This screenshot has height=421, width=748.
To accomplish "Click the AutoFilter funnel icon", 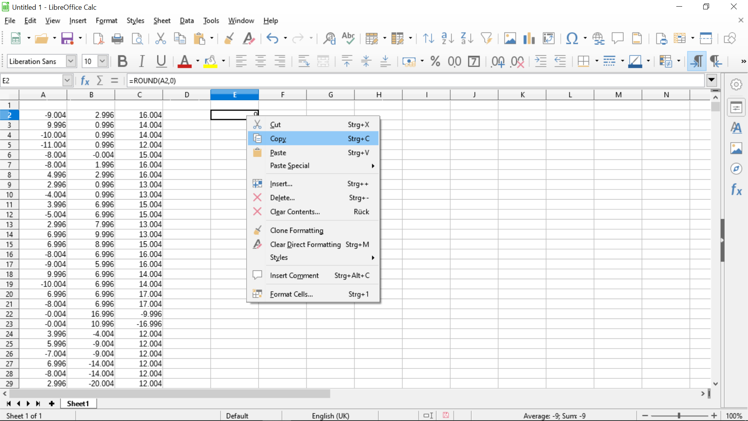I will [486, 38].
